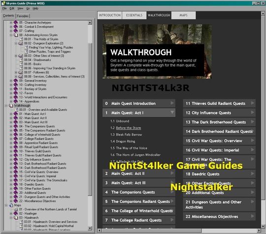Collapse the 08 - Adventuring Across Skyrim node
Image resolution: width=266 pixels, height=234 pixels.
(11, 35)
